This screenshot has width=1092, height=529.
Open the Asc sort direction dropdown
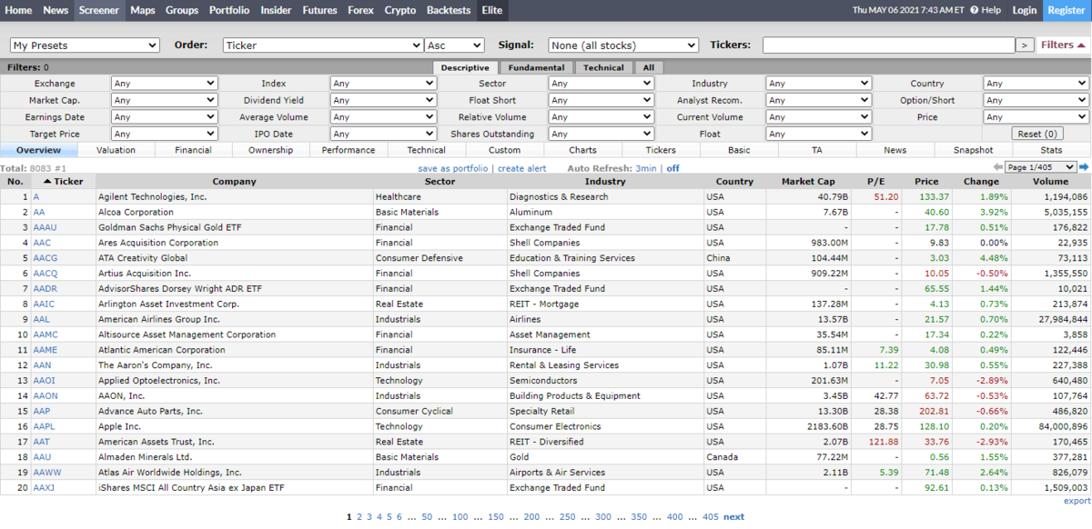tap(455, 45)
